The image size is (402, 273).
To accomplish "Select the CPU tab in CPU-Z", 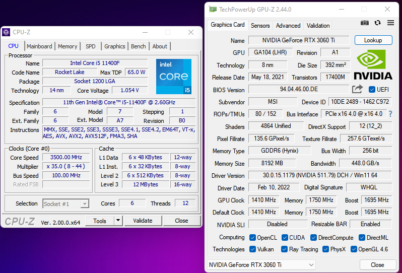I will click(13, 46).
